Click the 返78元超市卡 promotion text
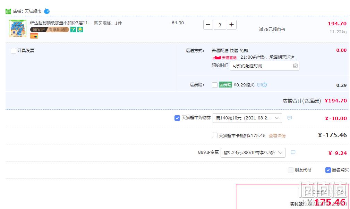 point(272,29)
